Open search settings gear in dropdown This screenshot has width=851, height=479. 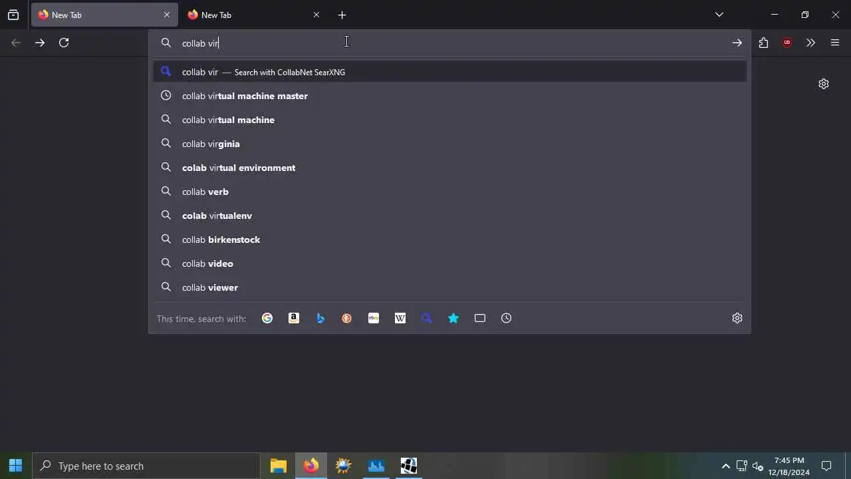(737, 318)
